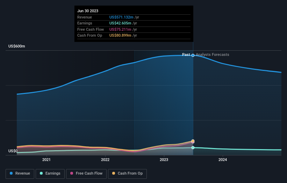Viewport: 287px width, 183px height.
Task: Click the tooltip Free Cash Flow row label
Action: point(91,29)
